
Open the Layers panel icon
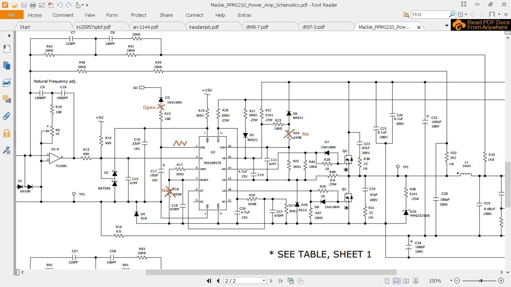click(x=6, y=83)
